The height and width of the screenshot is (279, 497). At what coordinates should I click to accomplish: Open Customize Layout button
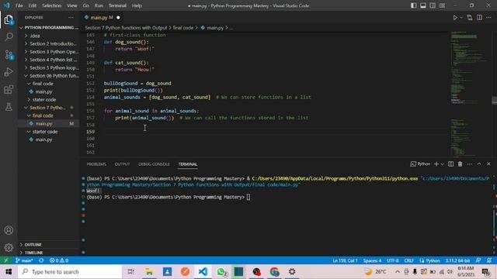point(442,5)
